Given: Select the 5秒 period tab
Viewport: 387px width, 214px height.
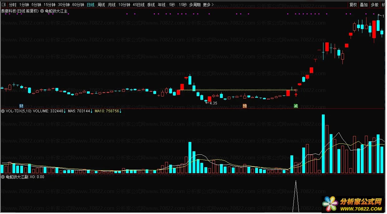Looking at the screenshot, I should (x=172, y=5).
